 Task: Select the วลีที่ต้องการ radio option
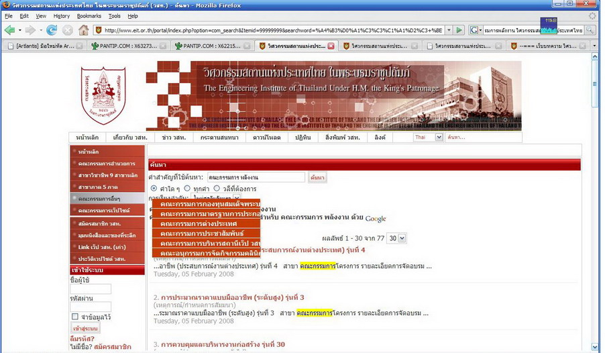tap(217, 189)
